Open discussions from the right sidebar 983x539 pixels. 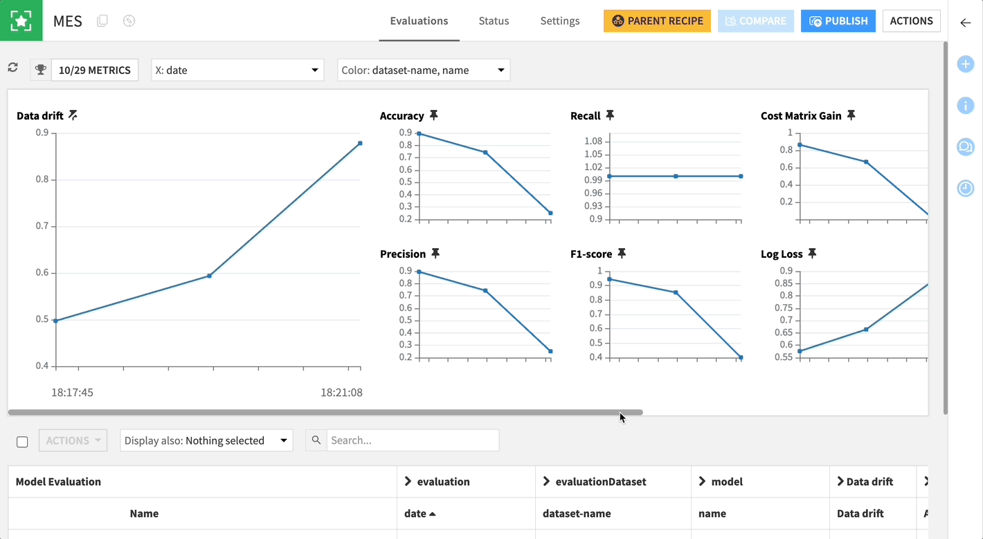(x=965, y=146)
